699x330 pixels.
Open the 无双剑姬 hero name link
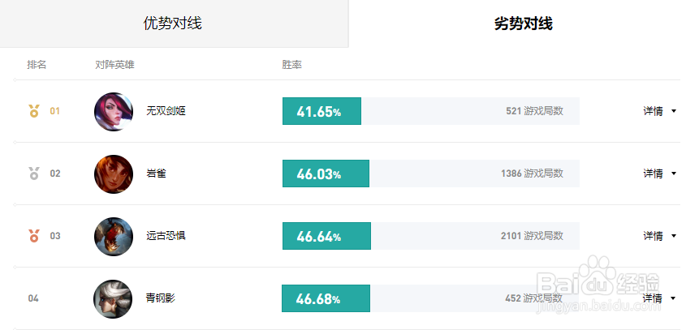tap(166, 111)
